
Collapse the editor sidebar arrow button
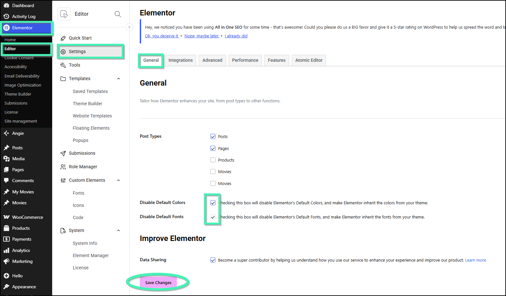coord(129,27)
